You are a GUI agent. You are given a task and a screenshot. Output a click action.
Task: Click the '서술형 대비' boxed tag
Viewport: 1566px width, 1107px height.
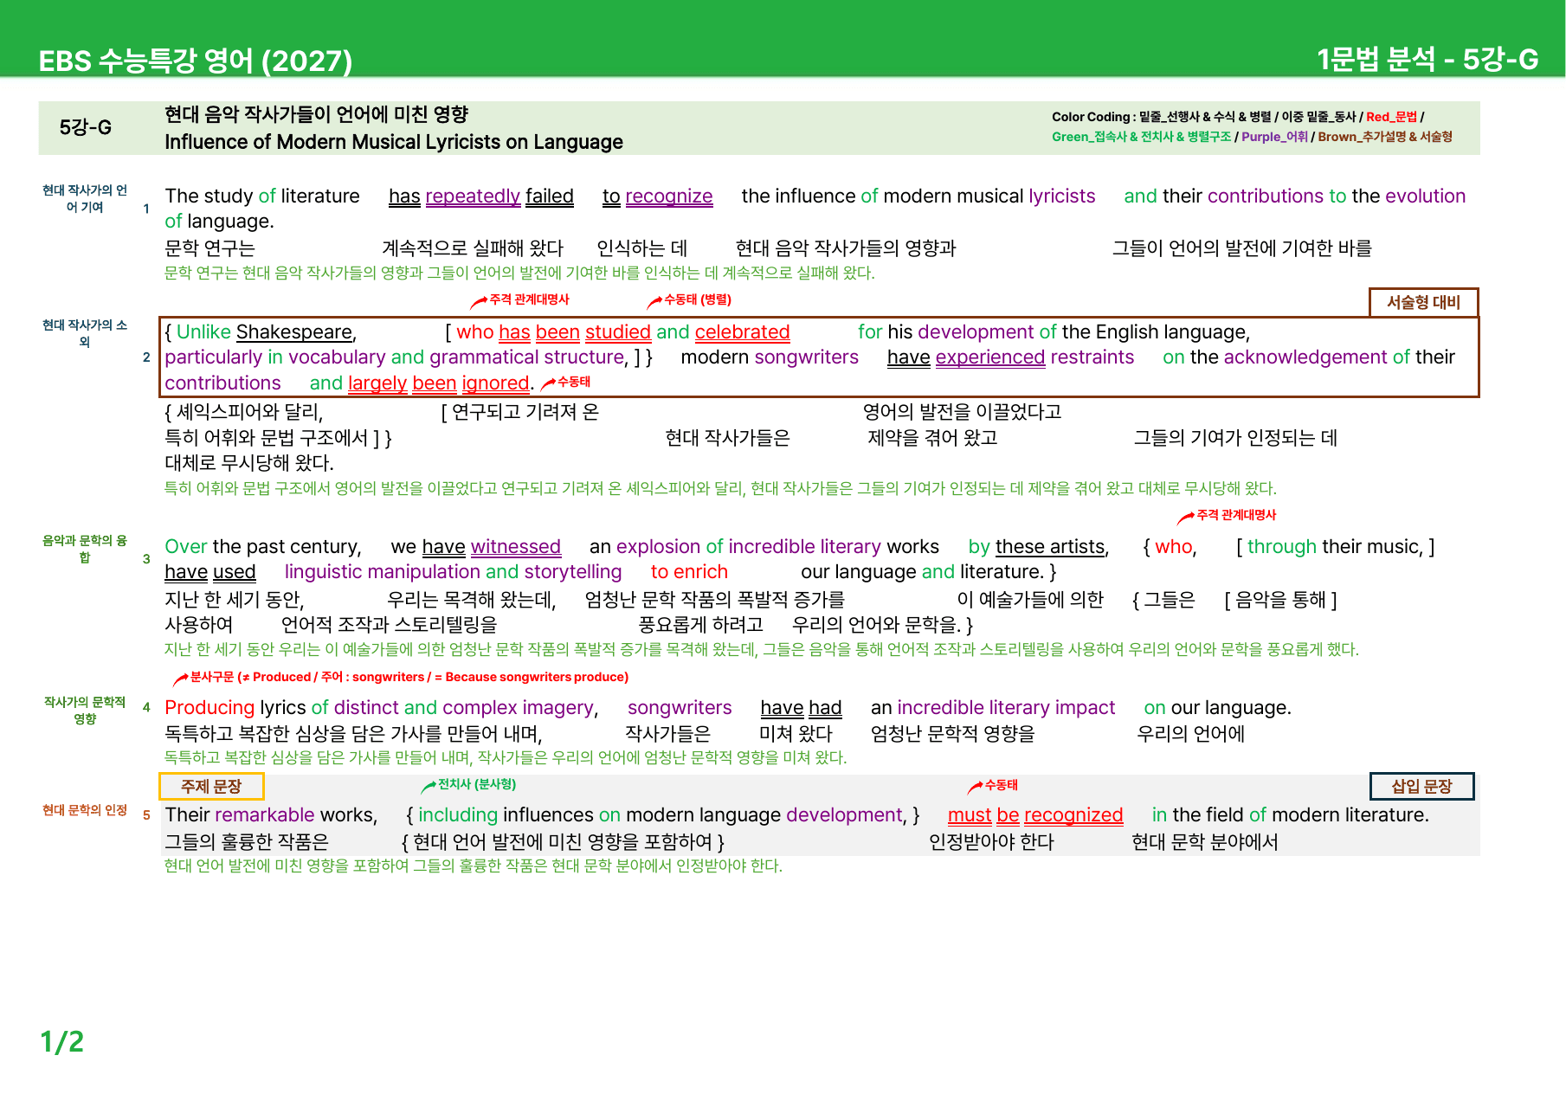1423,302
